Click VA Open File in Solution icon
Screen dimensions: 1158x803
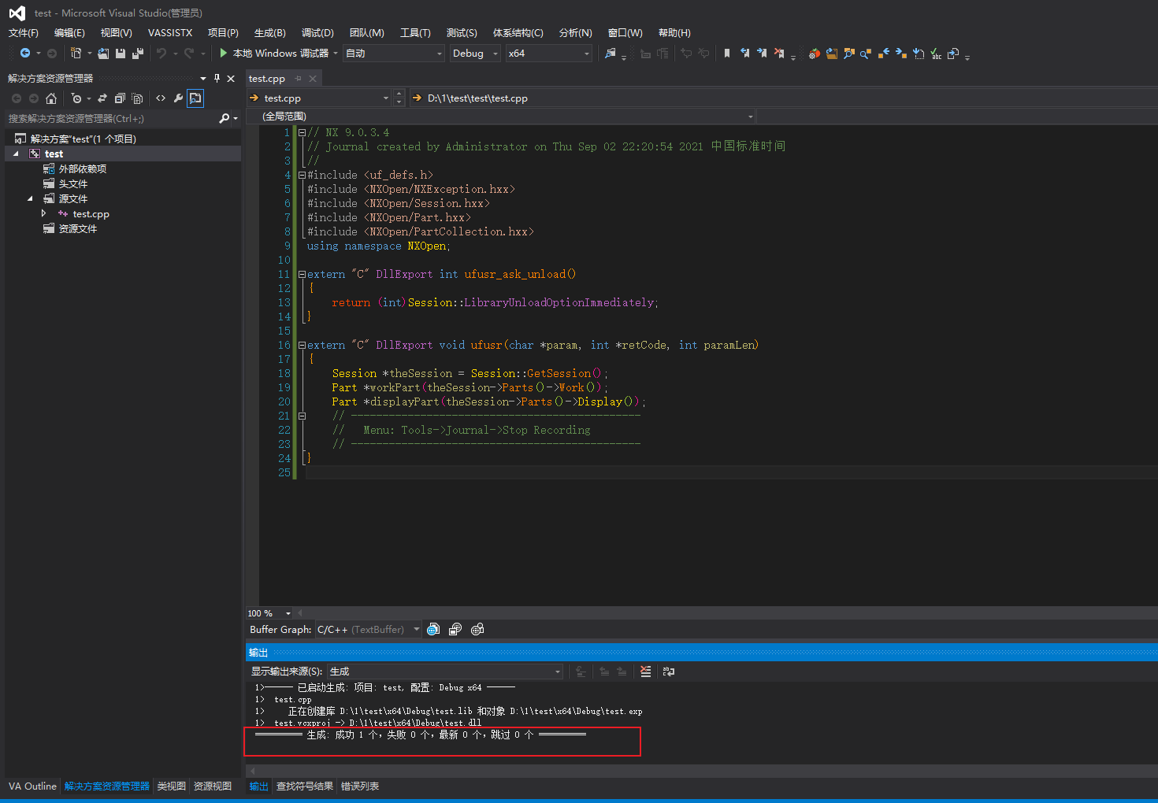tap(832, 54)
